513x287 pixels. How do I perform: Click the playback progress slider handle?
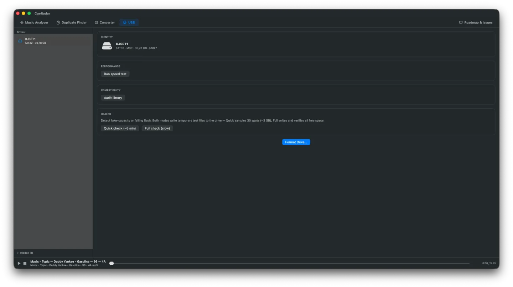[x=112, y=263]
